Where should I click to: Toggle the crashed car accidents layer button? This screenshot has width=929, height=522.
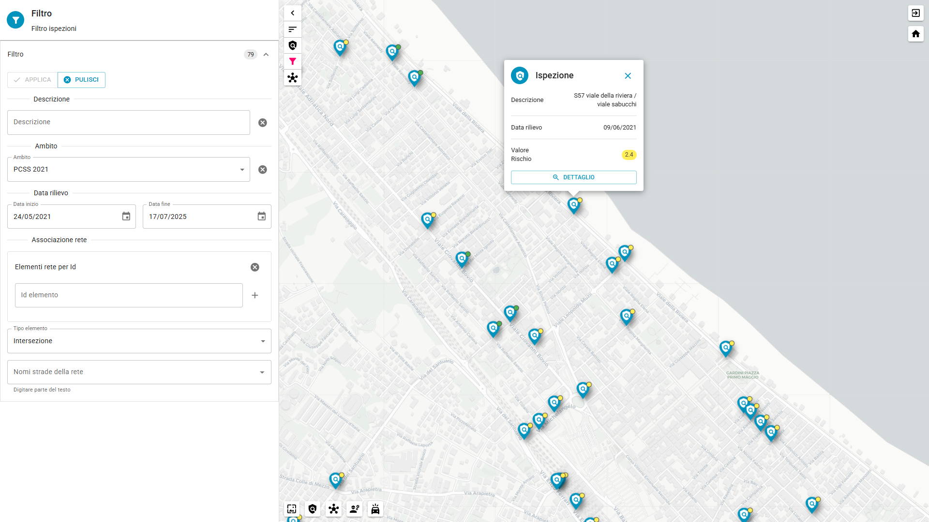pos(375,508)
